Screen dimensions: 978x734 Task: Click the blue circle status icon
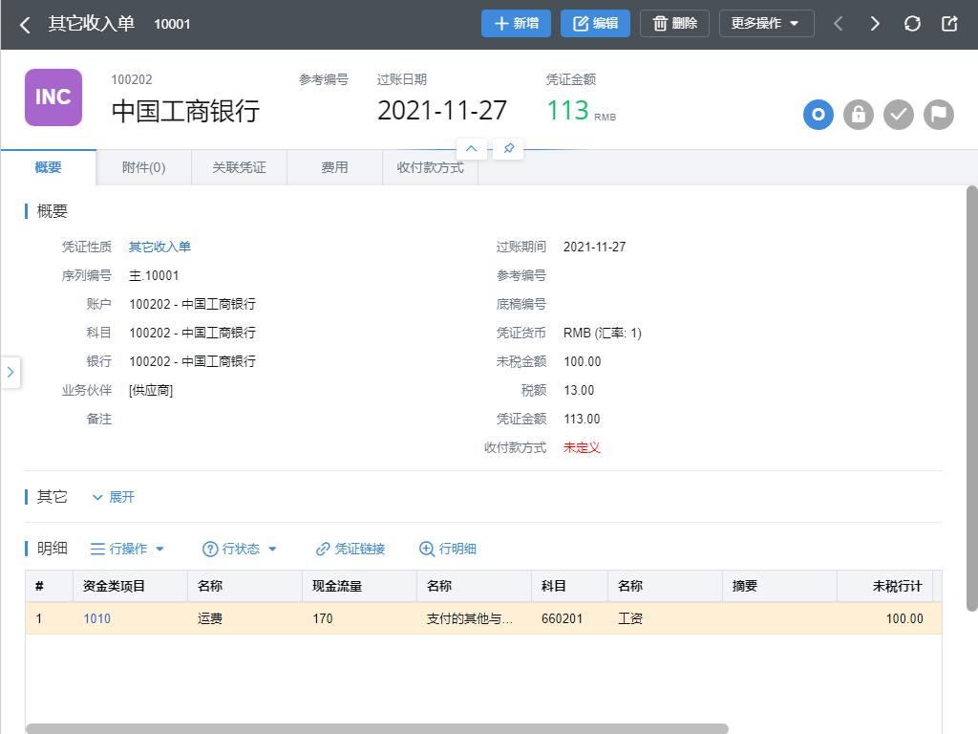click(819, 115)
